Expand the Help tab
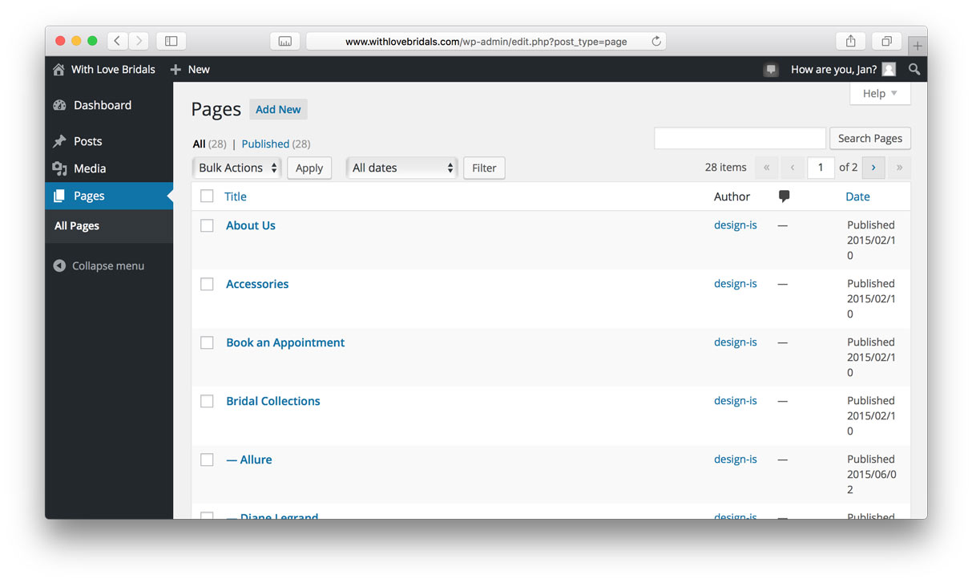 pos(880,94)
